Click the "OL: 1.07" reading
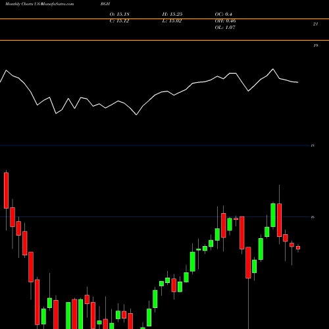 (x=225, y=28)
